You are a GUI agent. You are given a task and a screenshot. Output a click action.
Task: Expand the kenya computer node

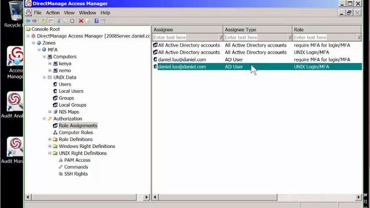(50, 64)
